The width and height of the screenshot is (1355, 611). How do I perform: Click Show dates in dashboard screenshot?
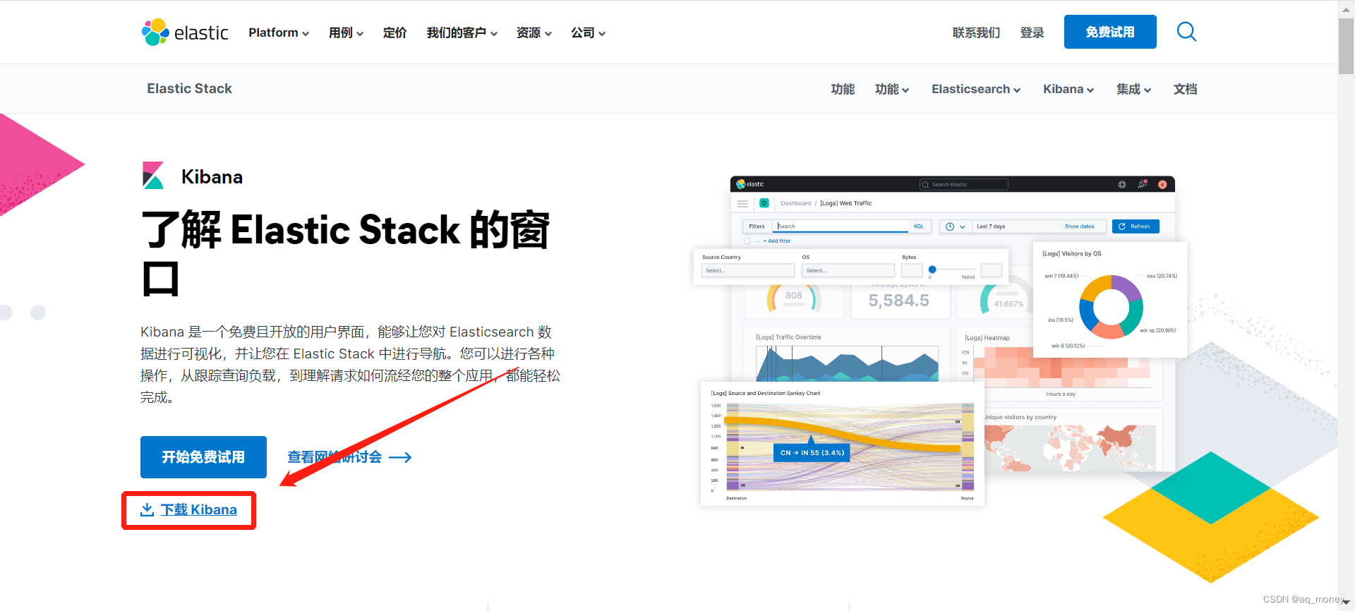coord(1079,226)
